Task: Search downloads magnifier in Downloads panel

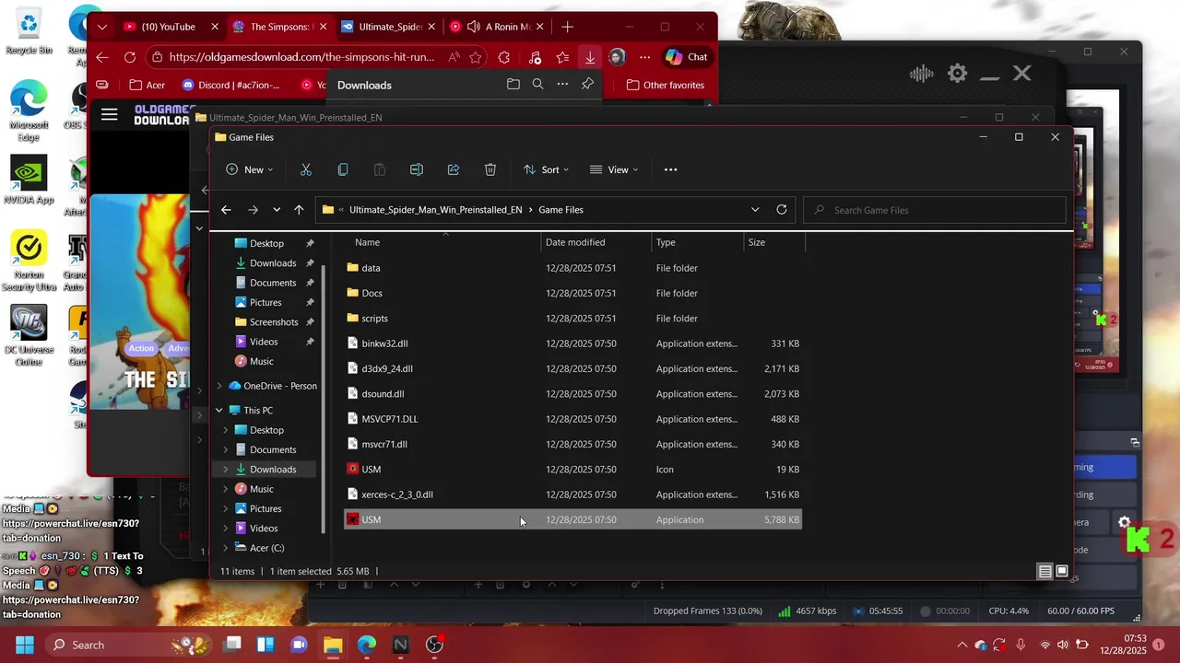Action: click(538, 85)
